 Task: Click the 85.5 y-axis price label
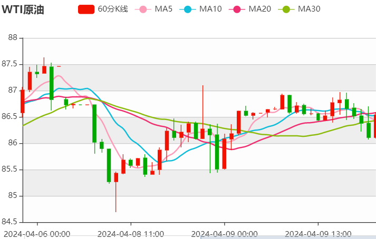[10, 170]
